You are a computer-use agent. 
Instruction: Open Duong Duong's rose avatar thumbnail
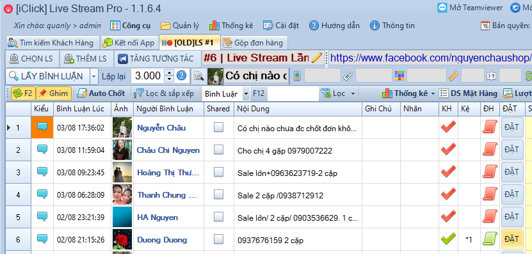click(x=122, y=239)
